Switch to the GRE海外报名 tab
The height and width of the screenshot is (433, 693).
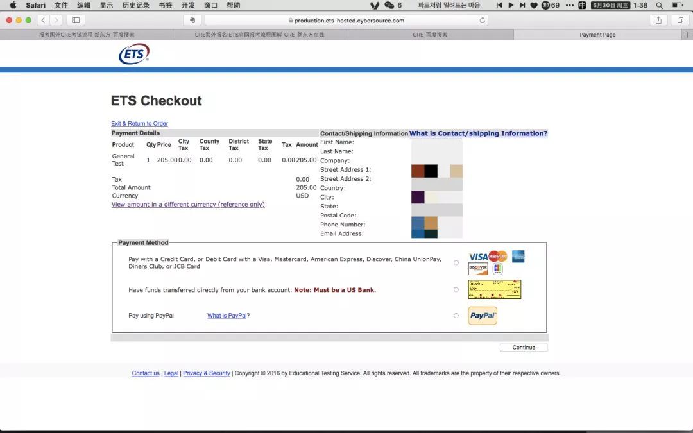(259, 35)
